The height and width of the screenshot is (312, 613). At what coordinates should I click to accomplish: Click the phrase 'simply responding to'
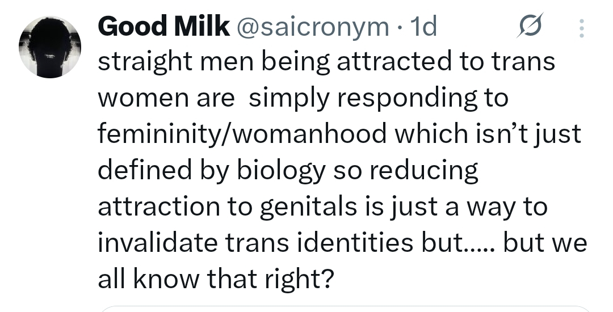tap(379, 99)
